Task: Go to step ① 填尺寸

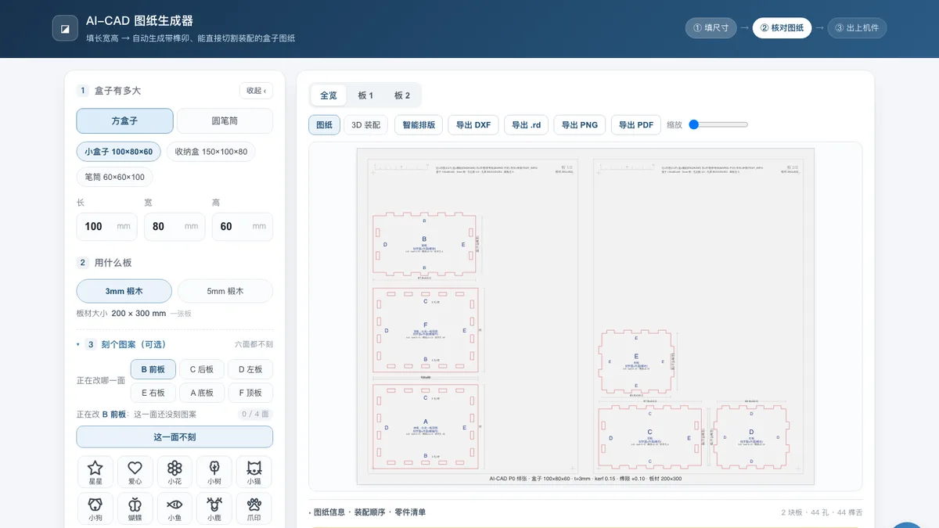Action: pyautogui.click(x=711, y=28)
